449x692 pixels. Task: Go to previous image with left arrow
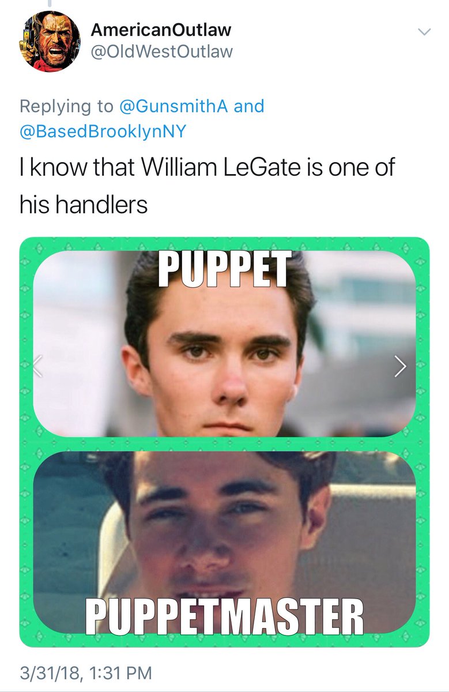(37, 366)
